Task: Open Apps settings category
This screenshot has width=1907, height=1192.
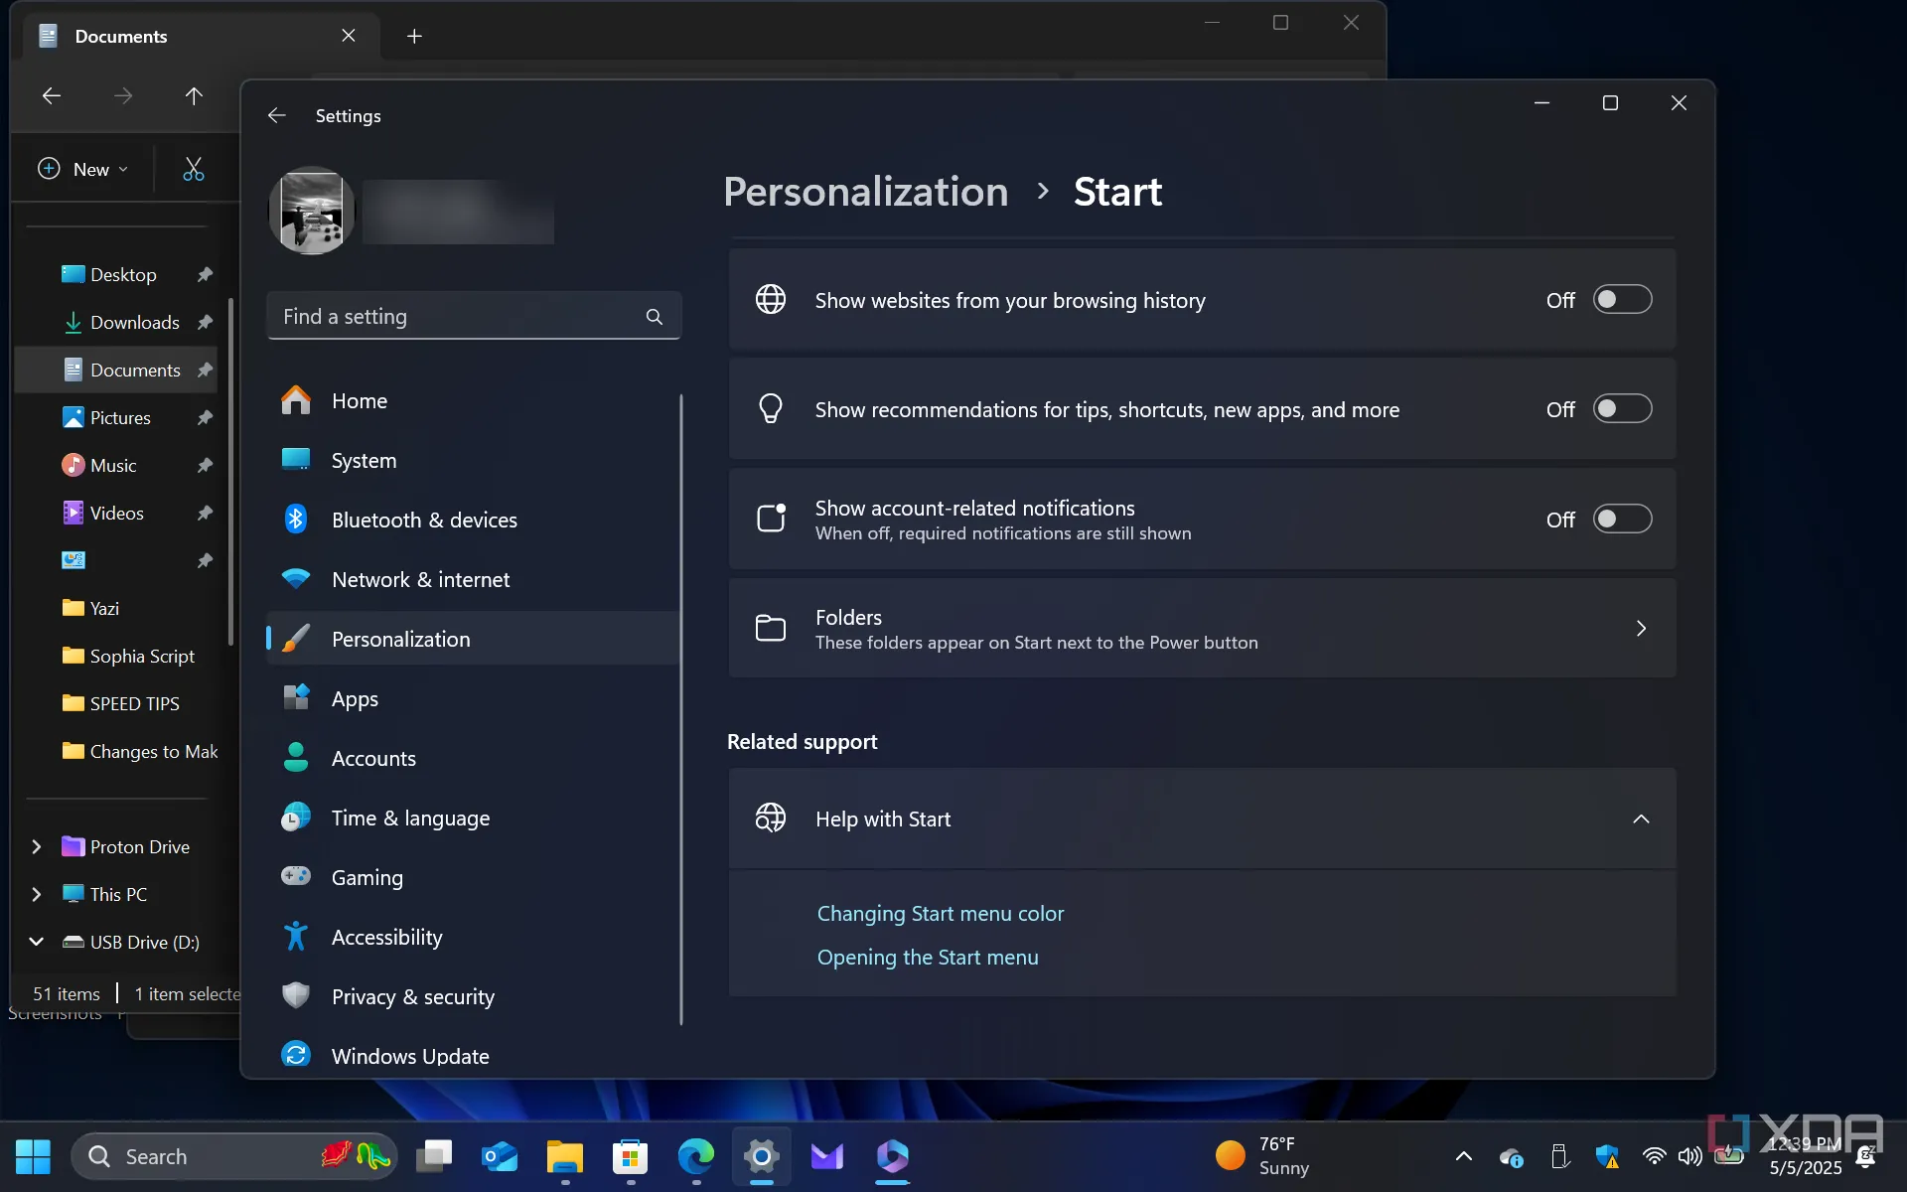Action: pyautogui.click(x=474, y=699)
